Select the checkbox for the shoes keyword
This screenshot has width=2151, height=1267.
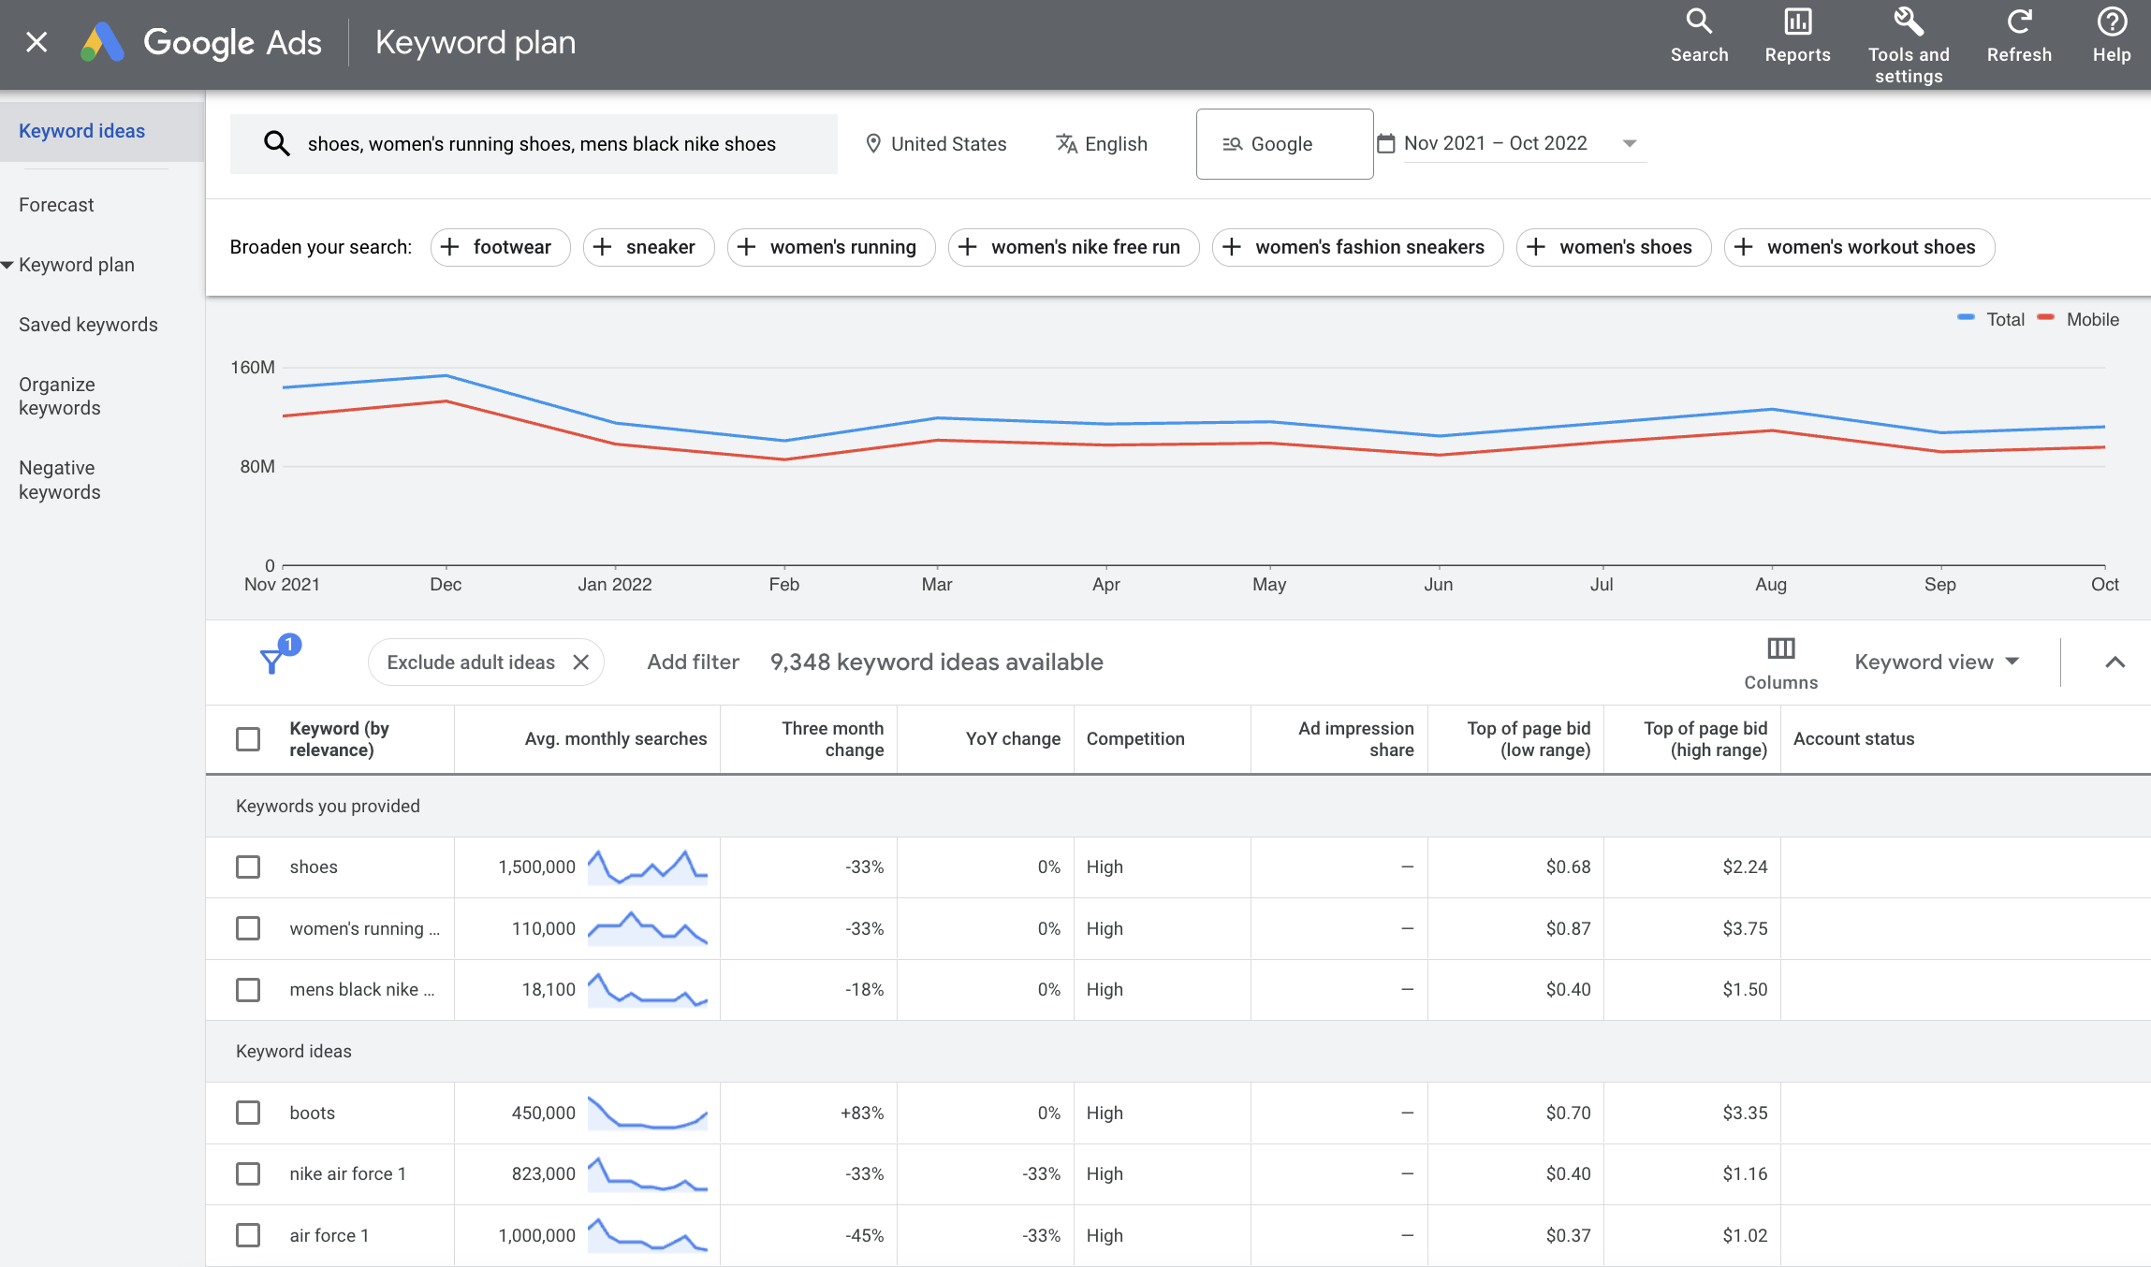tap(248, 867)
